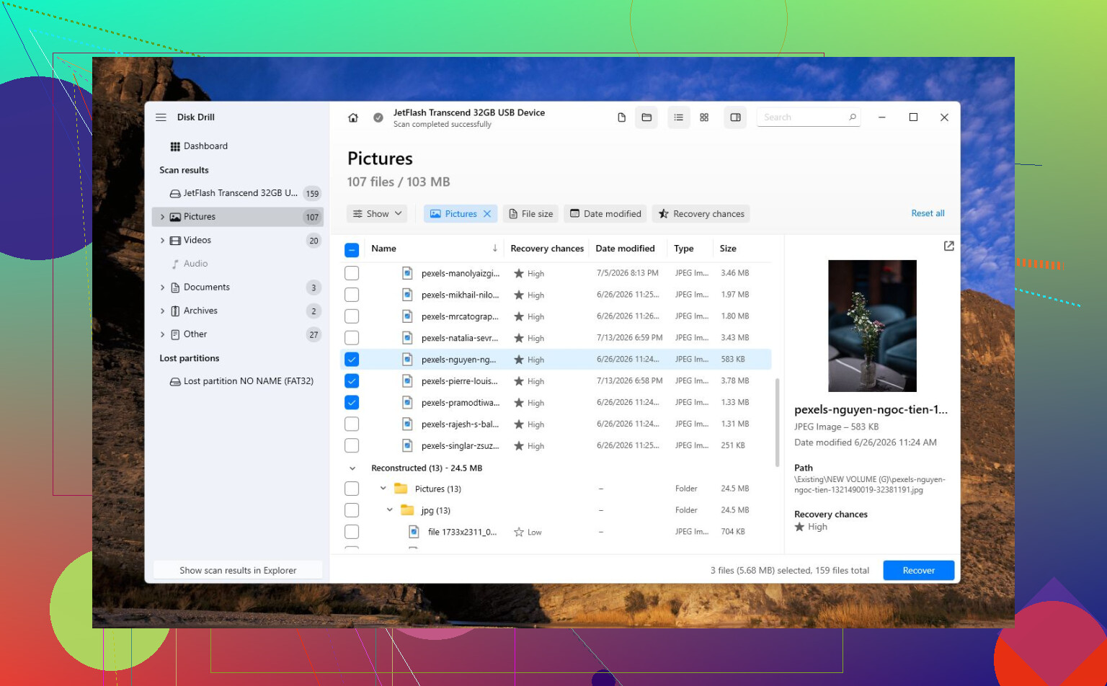Toggle the preview panel icon
The height and width of the screenshot is (686, 1107).
(735, 117)
